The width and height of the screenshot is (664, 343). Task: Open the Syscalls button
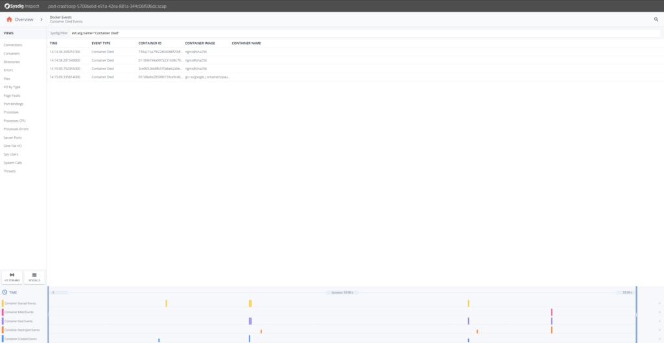point(34,278)
